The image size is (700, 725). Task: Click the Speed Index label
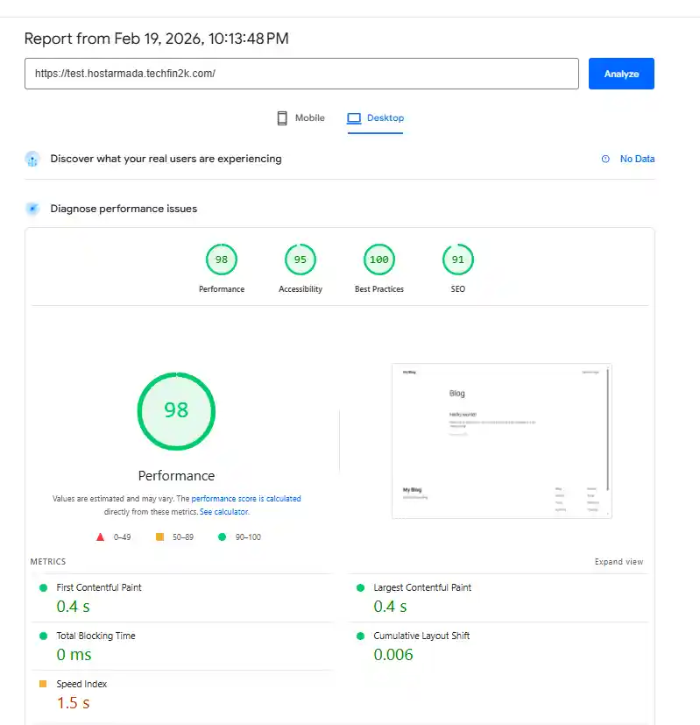click(81, 684)
